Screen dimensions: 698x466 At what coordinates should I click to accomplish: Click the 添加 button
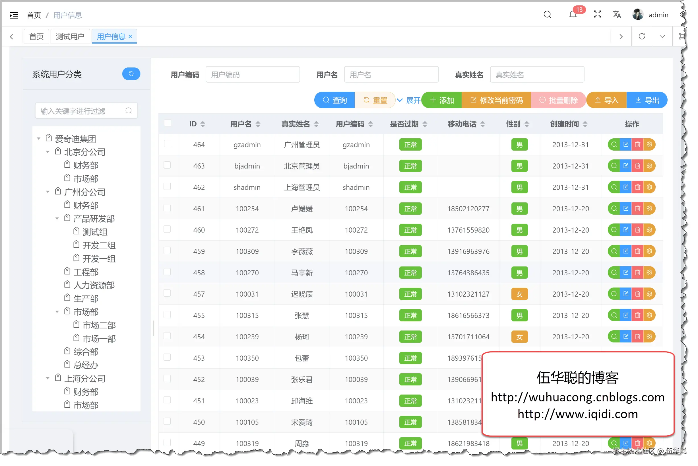tap(442, 100)
